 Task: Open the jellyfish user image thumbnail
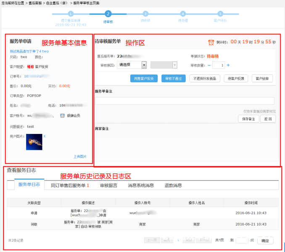(34, 142)
